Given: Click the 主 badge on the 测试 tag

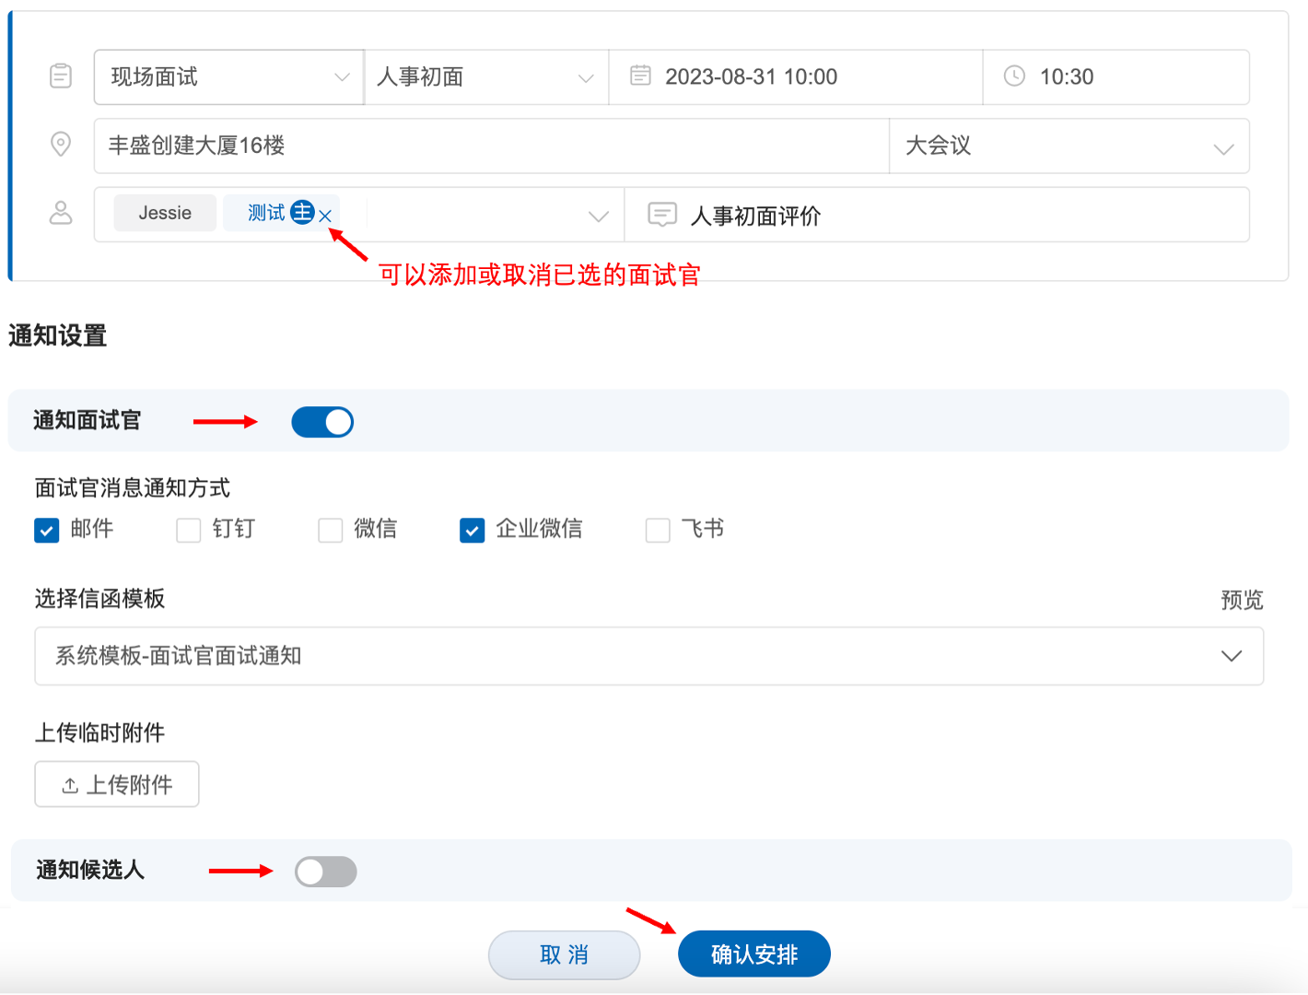Looking at the screenshot, I should [x=302, y=213].
